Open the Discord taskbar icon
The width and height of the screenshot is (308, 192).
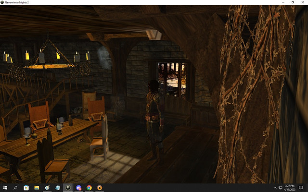78,188
